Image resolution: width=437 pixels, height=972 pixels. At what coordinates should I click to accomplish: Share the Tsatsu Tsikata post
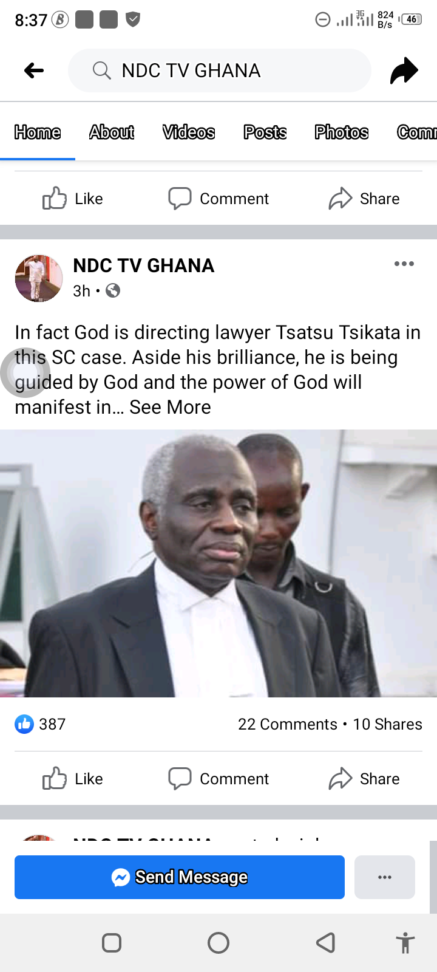tap(364, 778)
